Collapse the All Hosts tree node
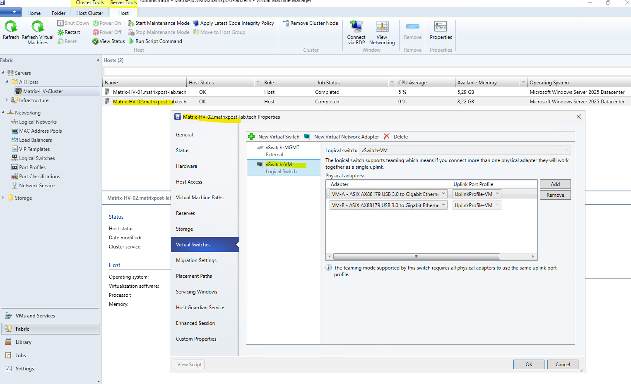Image resolution: width=631 pixels, height=384 pixels. (x=7, y=82)
